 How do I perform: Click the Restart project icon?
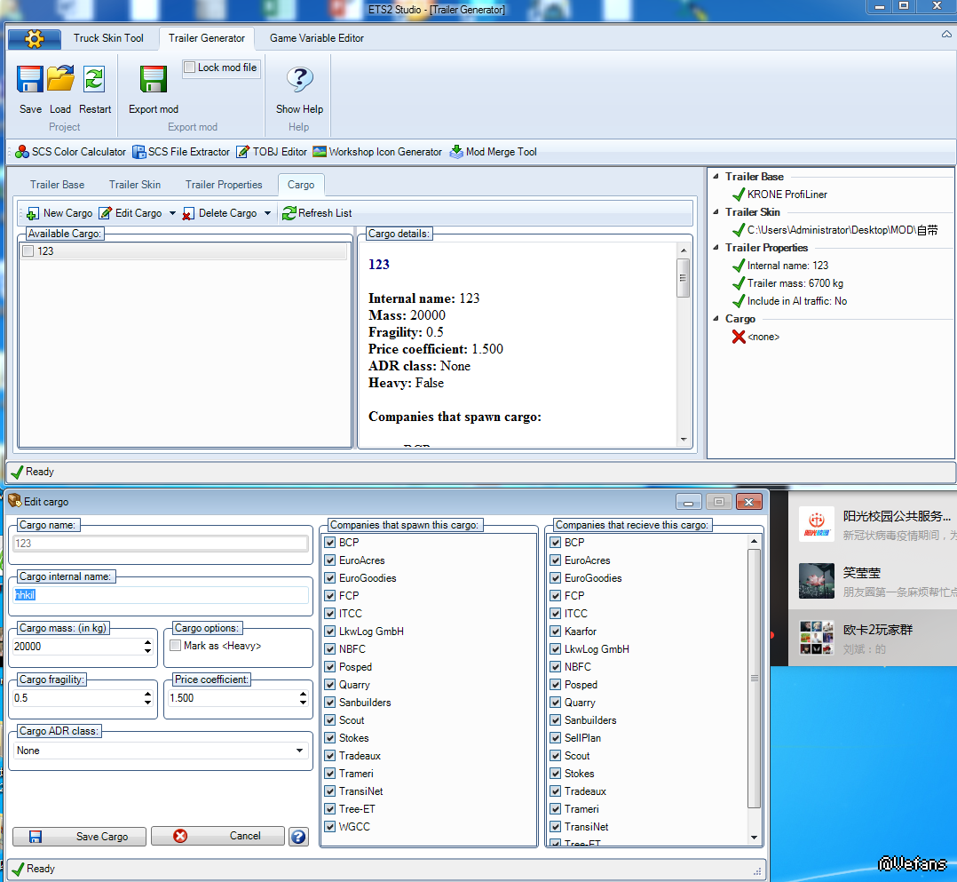click(x=94, y=80)
